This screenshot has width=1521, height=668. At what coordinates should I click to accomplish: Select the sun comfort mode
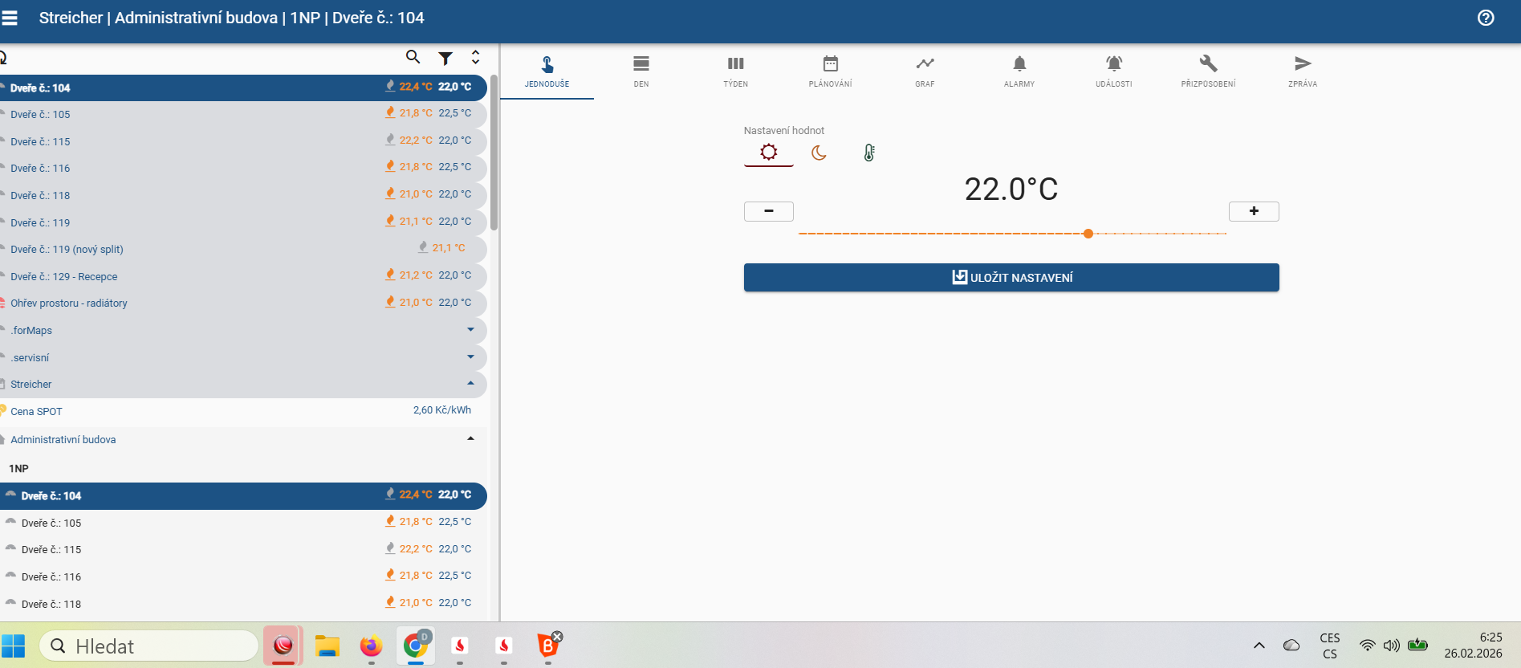(x=768, y=153)
